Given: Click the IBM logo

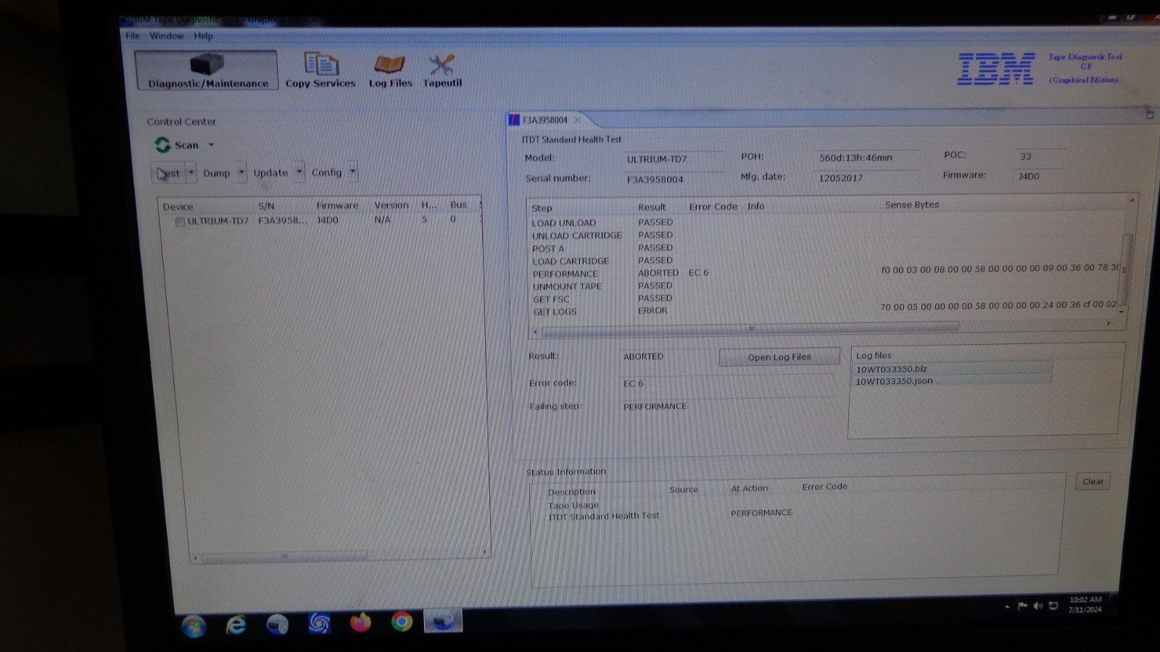Looking at the screenshot, I should [x=996, y=69].
